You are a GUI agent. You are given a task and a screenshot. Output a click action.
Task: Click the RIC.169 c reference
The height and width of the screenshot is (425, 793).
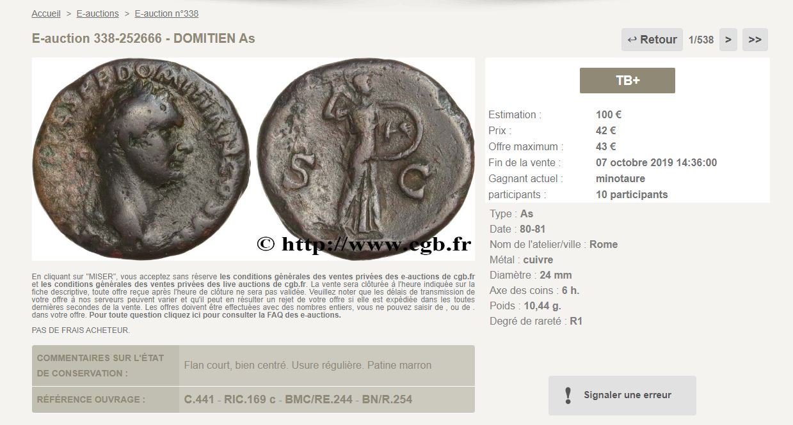(x=250, y=399)
